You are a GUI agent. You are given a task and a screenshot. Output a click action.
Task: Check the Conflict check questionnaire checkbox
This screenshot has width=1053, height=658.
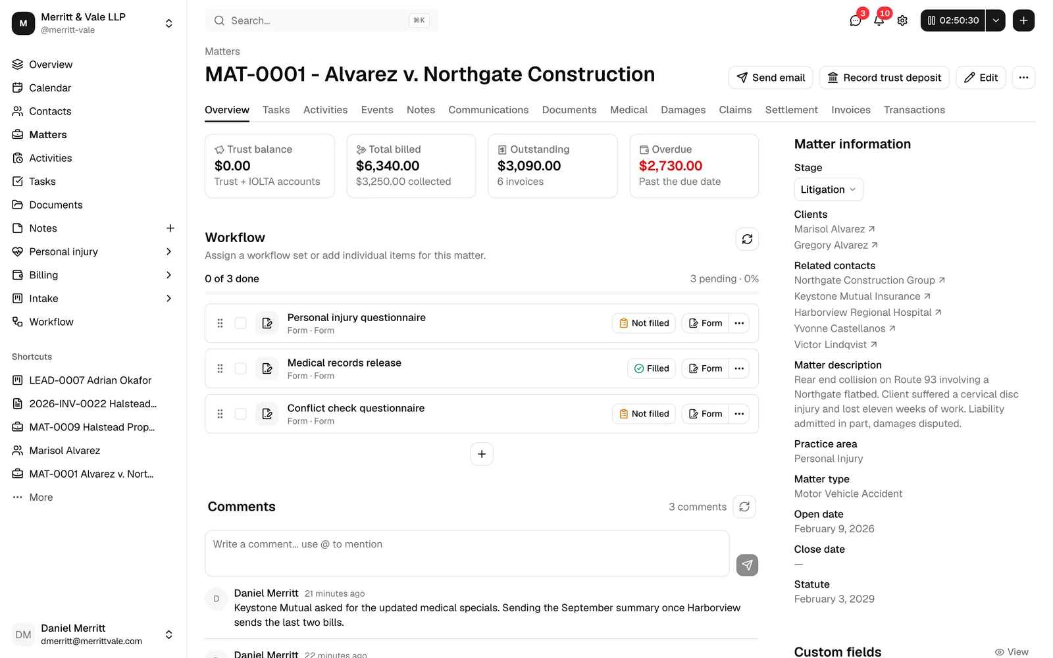tap(241, 414)
